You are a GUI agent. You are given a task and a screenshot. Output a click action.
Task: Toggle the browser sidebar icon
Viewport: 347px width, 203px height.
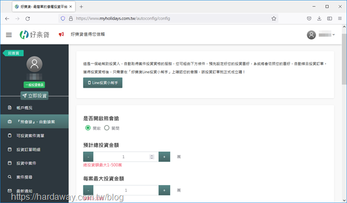[x=330, y=18]
